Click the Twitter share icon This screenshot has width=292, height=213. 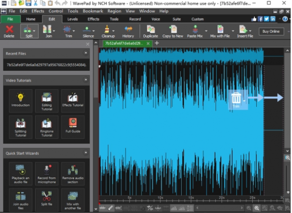(x=266, y=19)
